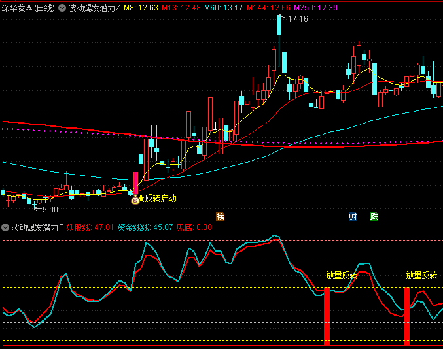Select the M250: 12.39 moving average value
This screenshot has width=443, height=349.
click(315, 8)
